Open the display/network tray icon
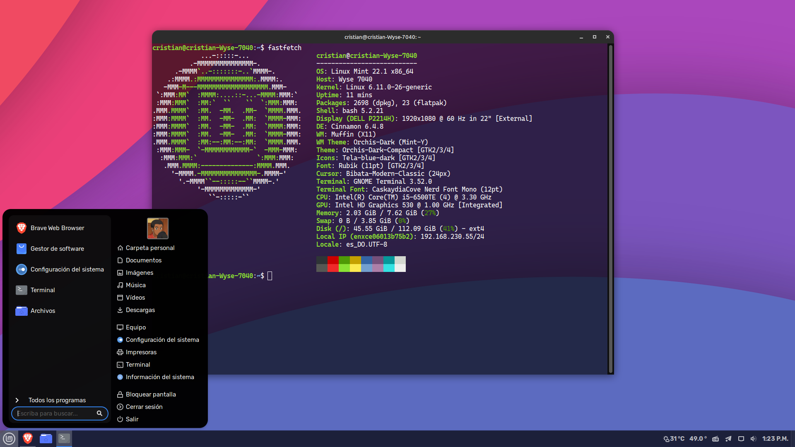This screenshot has height=447, width=795. coord(741,439)
